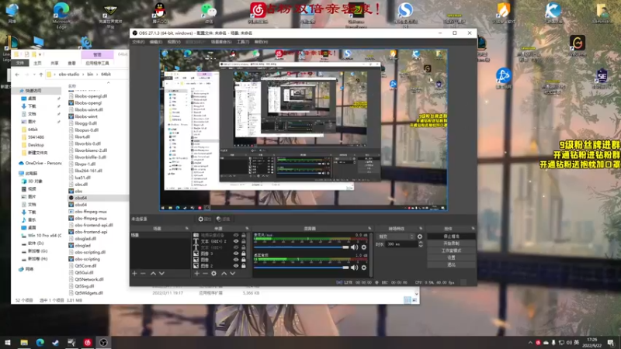Go back in File Explorer

[17, 74]
